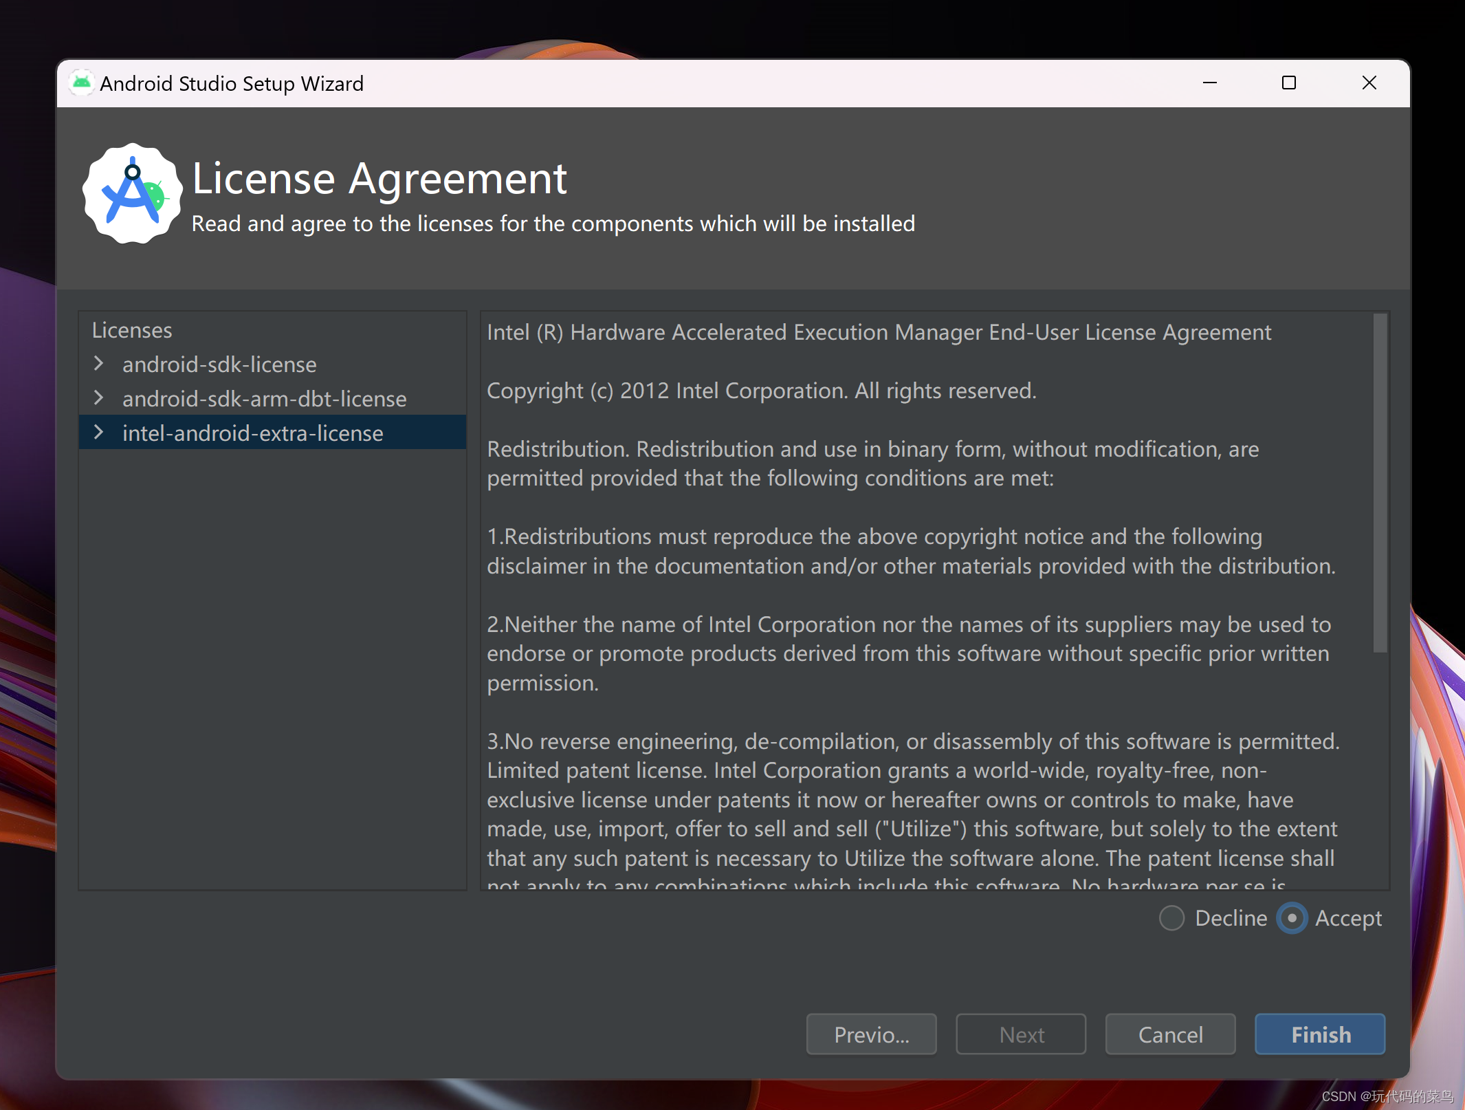Click the Cancel button
This screenshot has width=1465, height=1110.
tap(1170, 1034)
